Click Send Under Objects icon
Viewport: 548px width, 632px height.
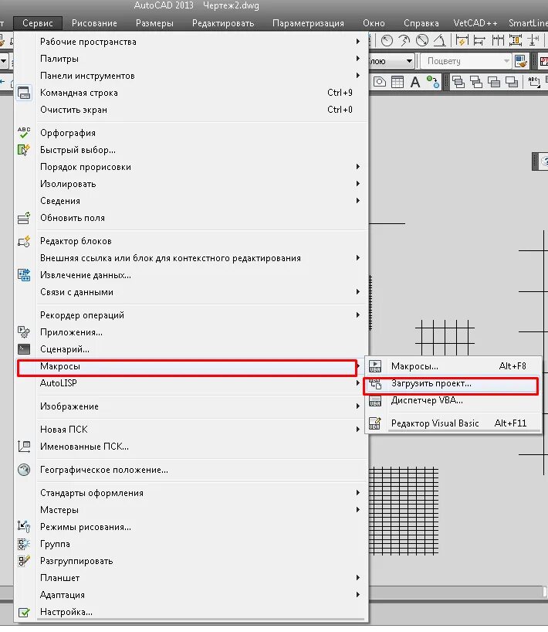[512, 82]
